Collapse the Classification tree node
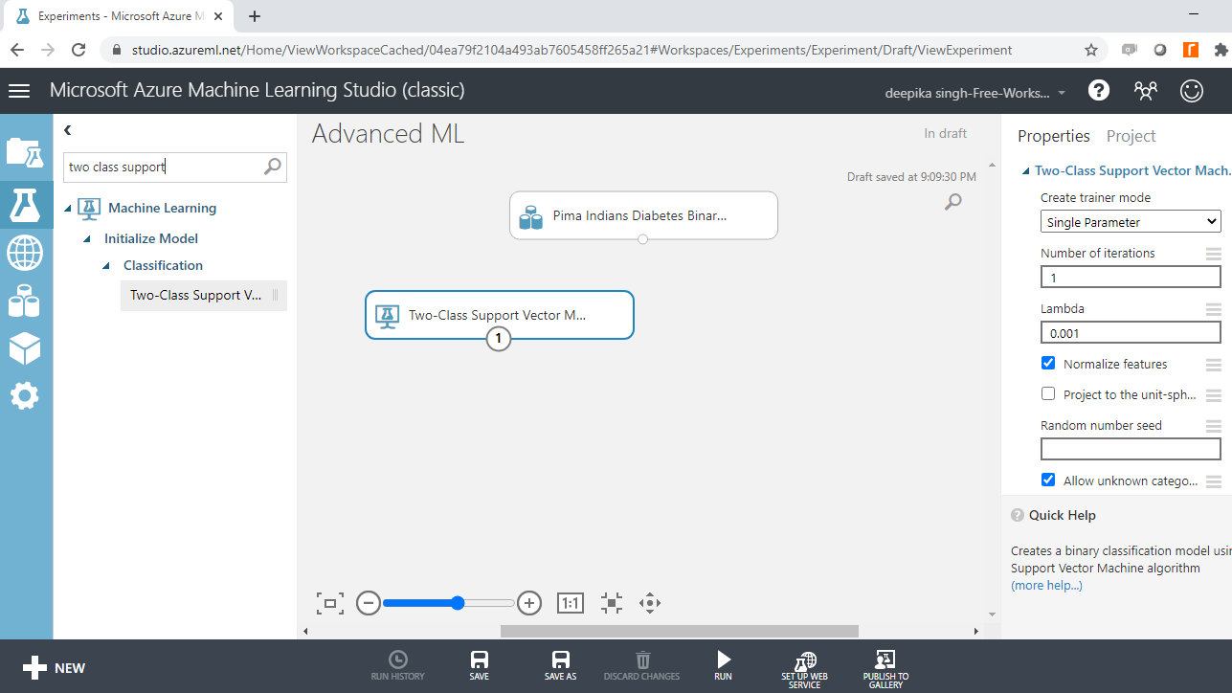1232x693 pixels. (106, 266)
